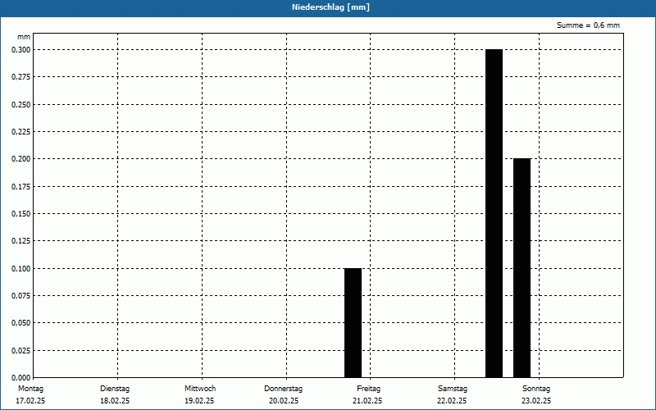The height and width of the screenshot is (410, 656).
Task: Select the Summe = 0,6 mm total label
Action: tap(588, 25)
